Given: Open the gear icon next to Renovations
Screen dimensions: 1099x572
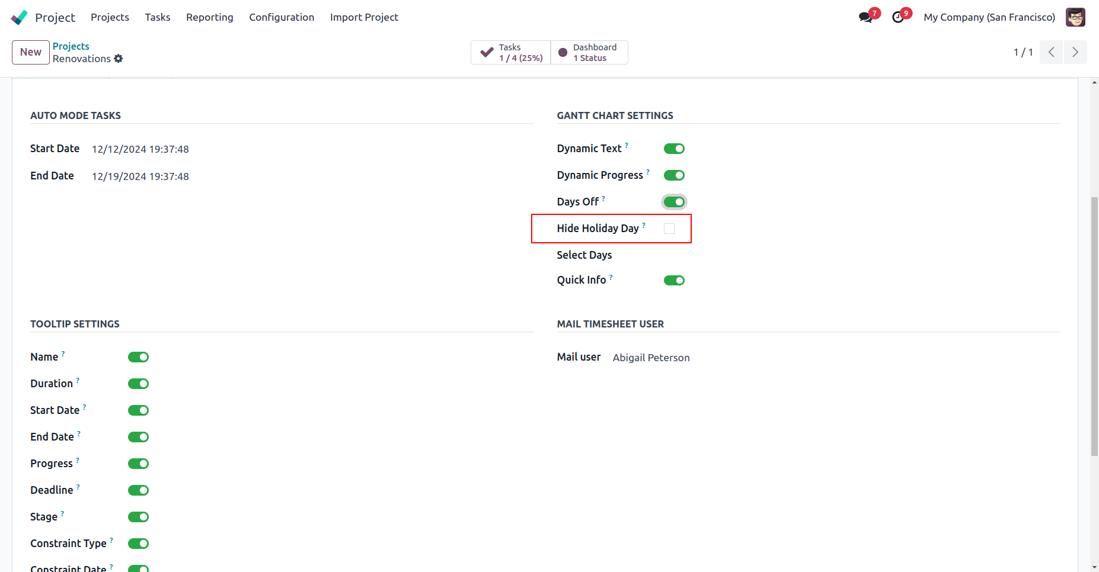Looking at the screenshot, I should [x=119, y=59].
